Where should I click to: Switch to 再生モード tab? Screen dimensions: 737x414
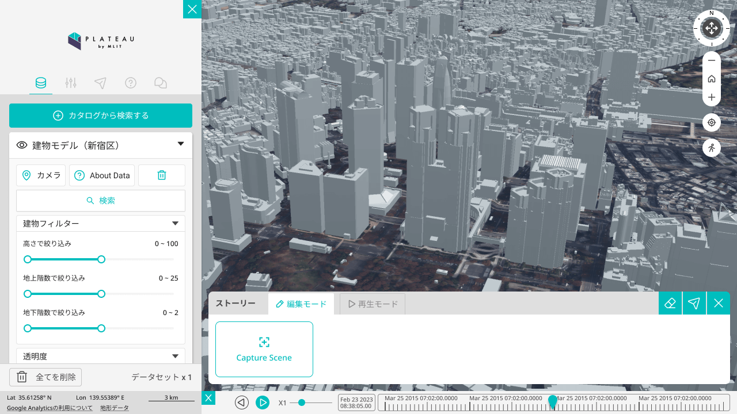point(373,304)
